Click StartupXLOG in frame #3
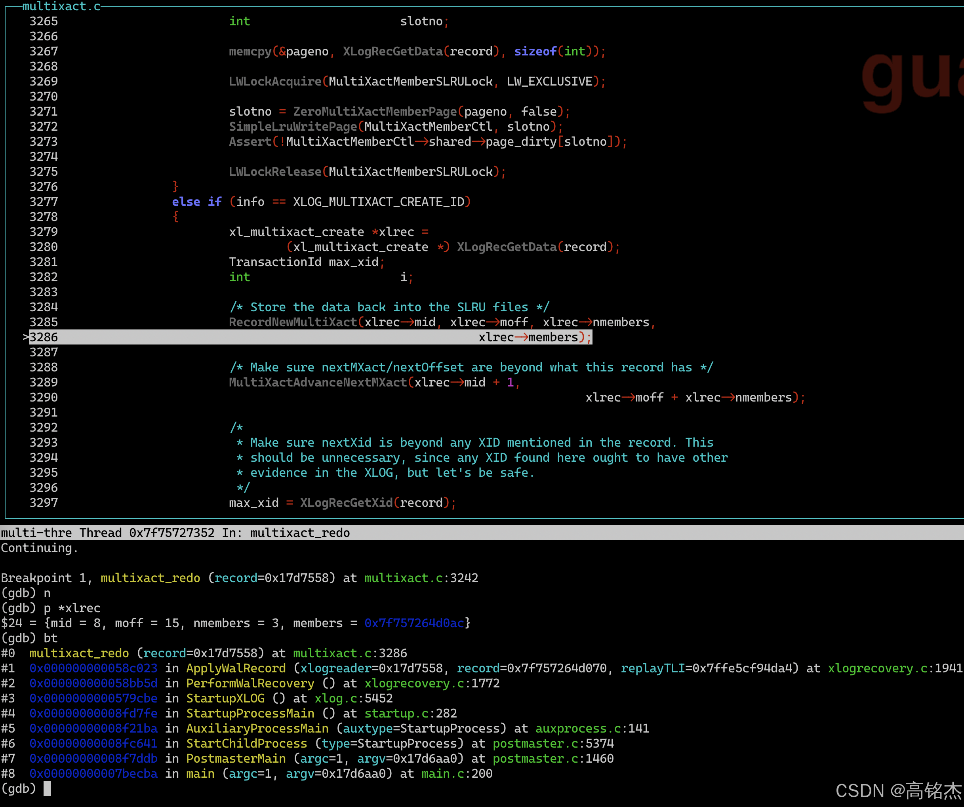964x807 pixels. click(x=225, y=699)
